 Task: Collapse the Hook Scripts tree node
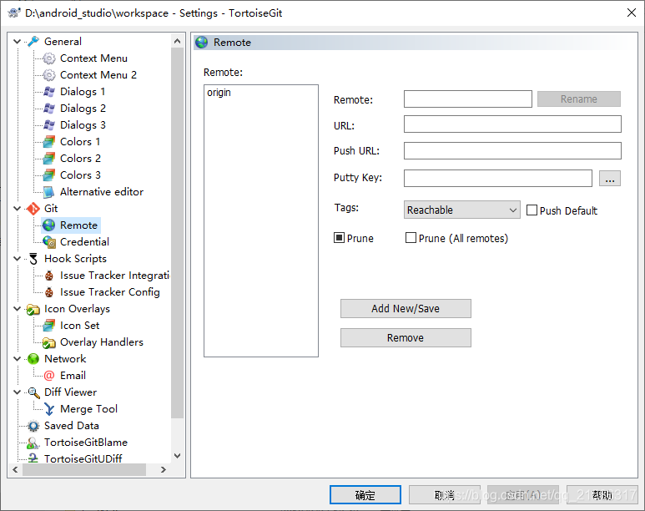coord(18,259)
